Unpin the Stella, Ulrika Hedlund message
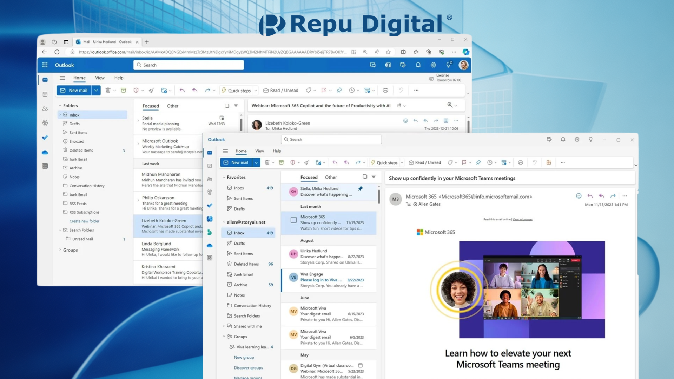Image resolution: width=674 pixels, height=379 pixels. coord(360,188)
